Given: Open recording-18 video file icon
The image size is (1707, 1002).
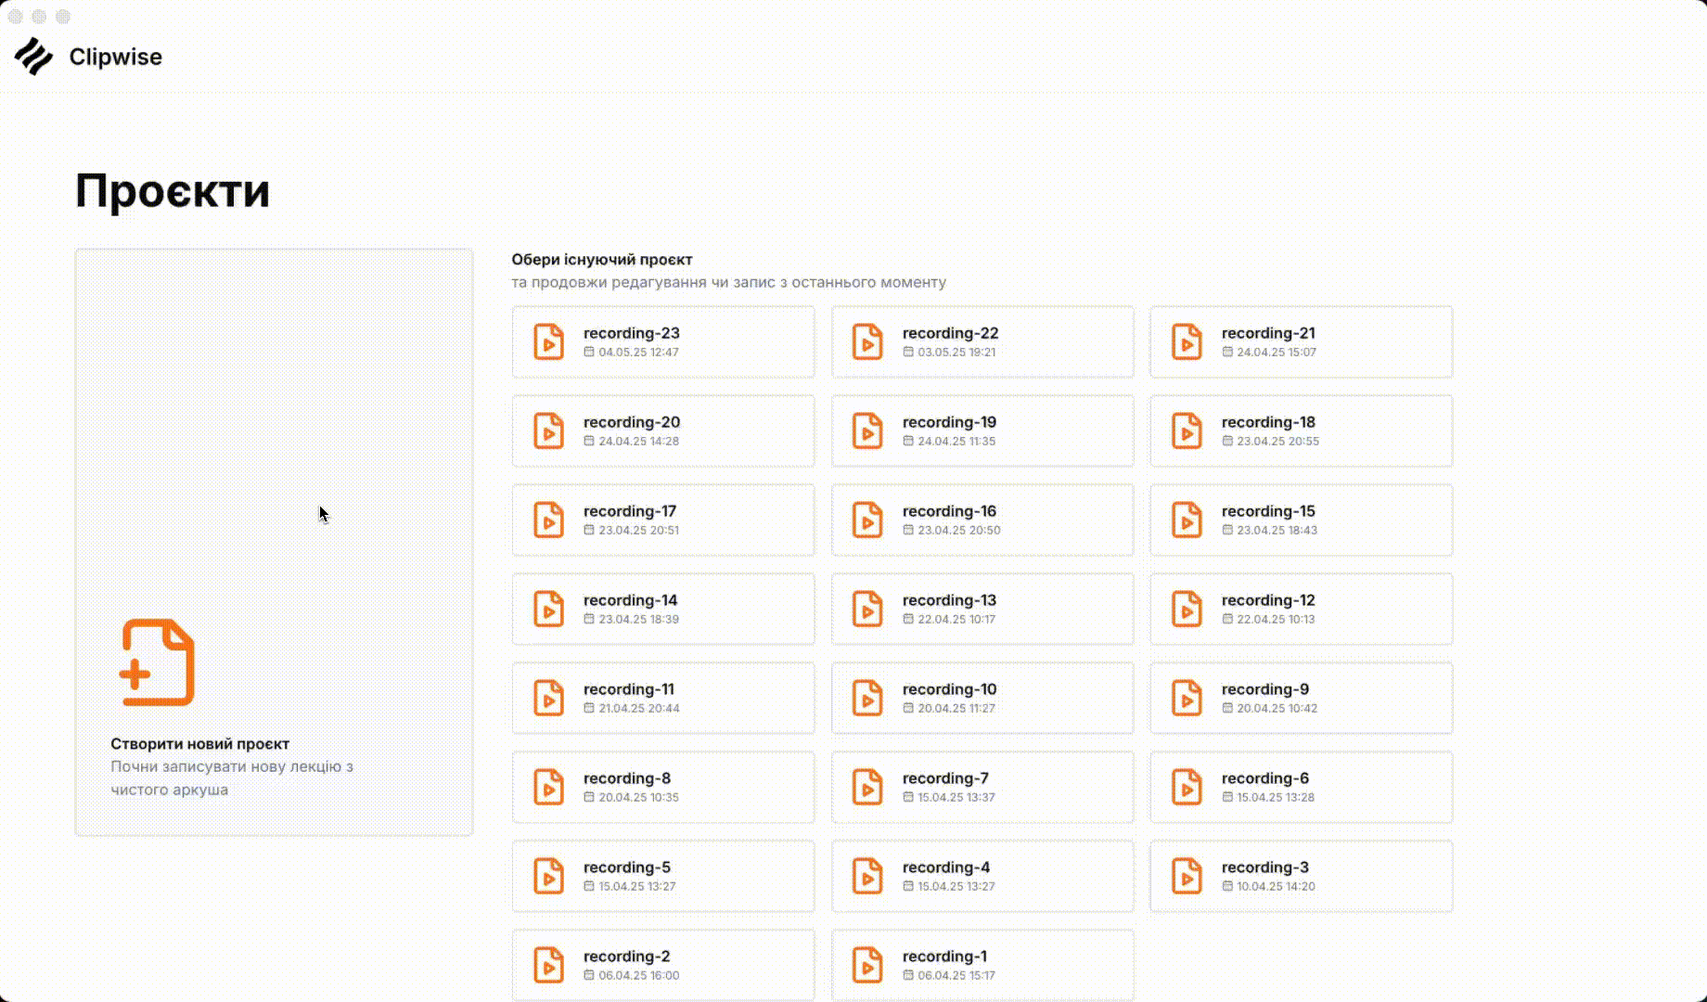Looking at the screenshot, I should click(1187, 430).
